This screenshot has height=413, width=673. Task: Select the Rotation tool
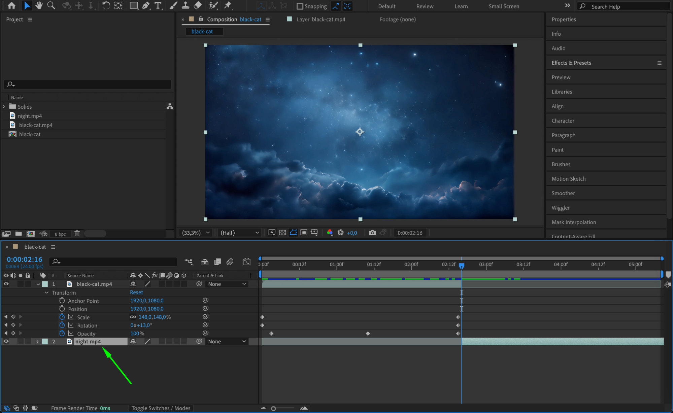[106, 5]
